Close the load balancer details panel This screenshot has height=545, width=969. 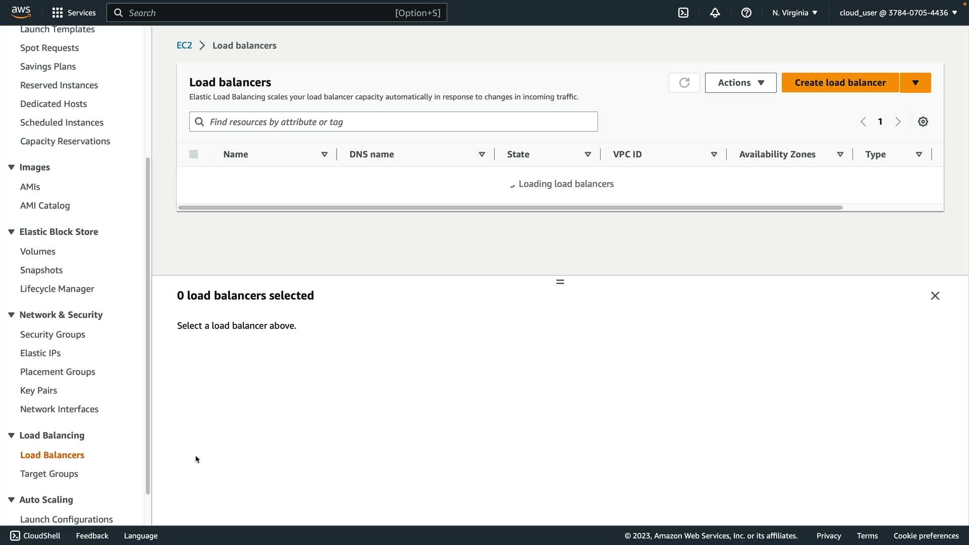click(935, 296)
